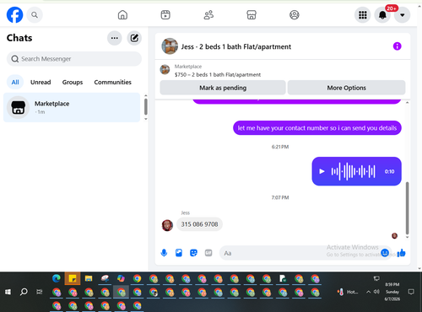Open the nine-dot apps menu grid
The image size is (422, 312).
click(x=363, y=15)
